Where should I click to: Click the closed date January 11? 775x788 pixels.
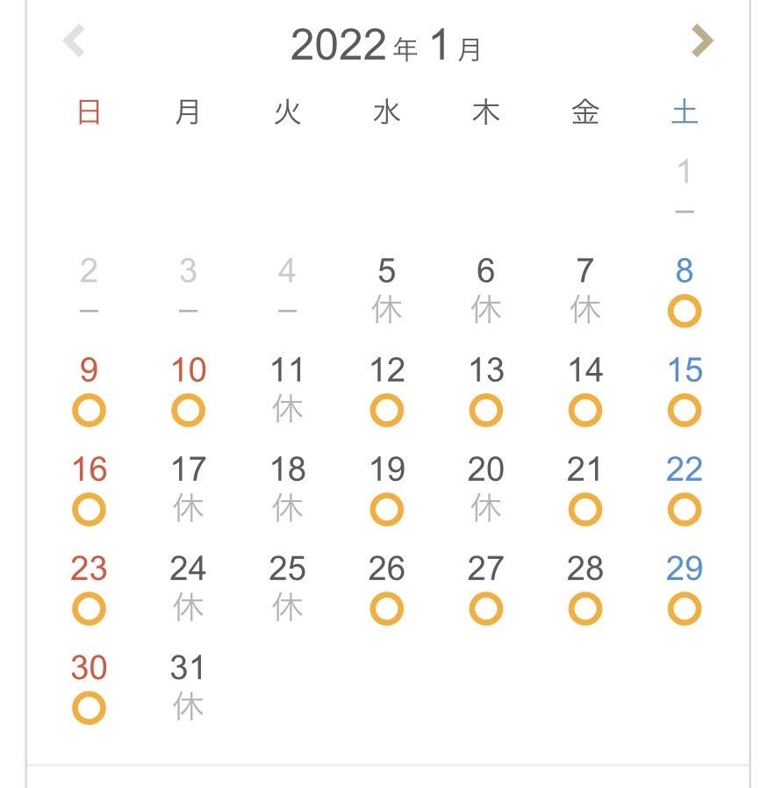click(x=287, y=371)
